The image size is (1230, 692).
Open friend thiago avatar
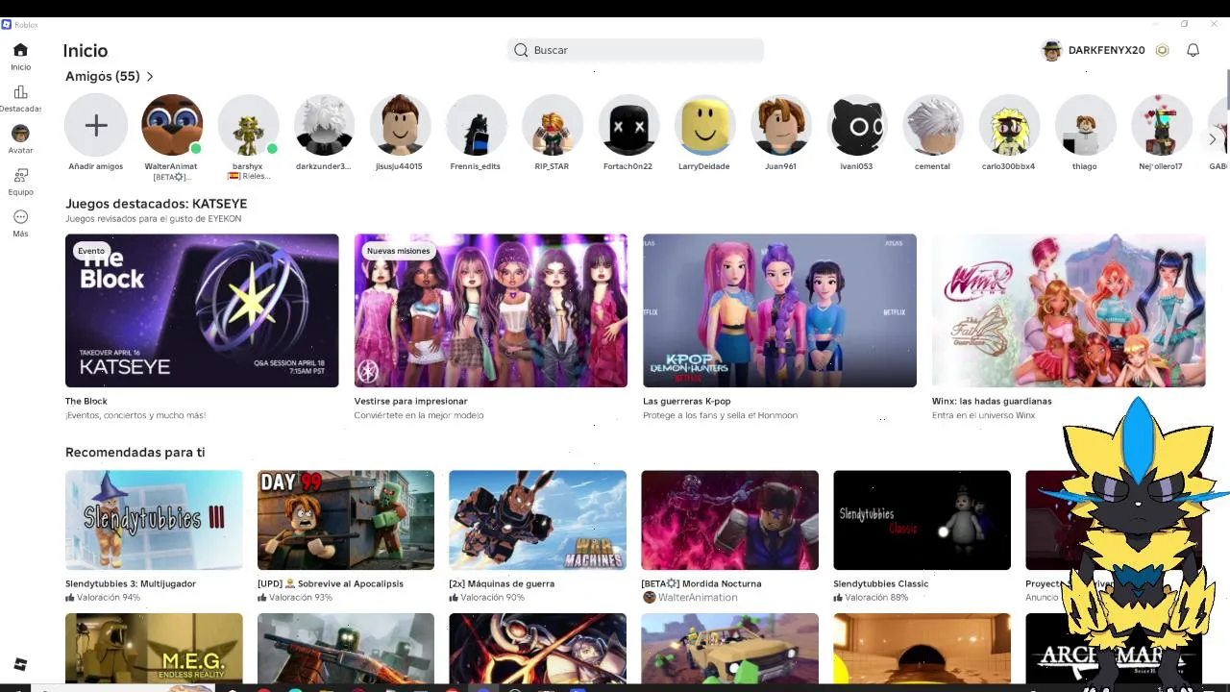1084,125
